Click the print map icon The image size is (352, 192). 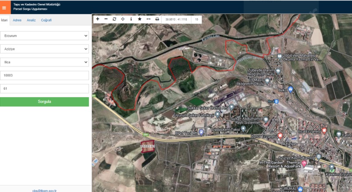[157, 19]
